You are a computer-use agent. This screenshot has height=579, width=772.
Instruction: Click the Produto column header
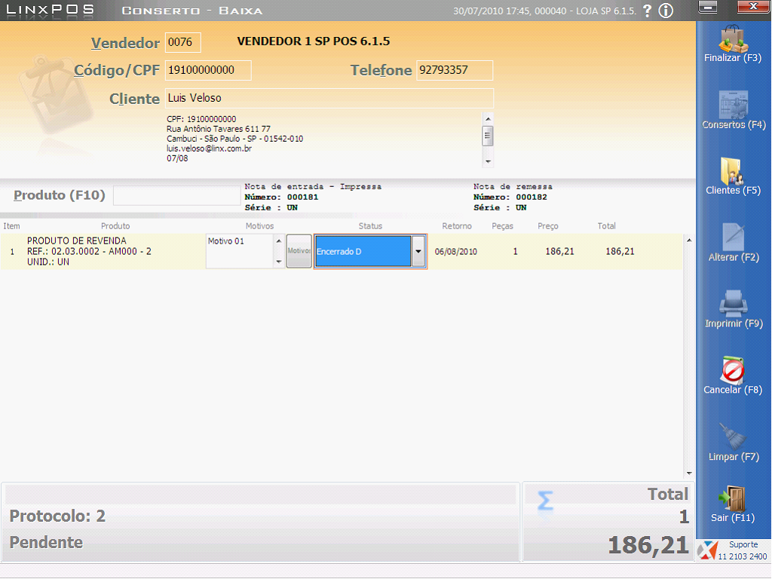[115, 226]
